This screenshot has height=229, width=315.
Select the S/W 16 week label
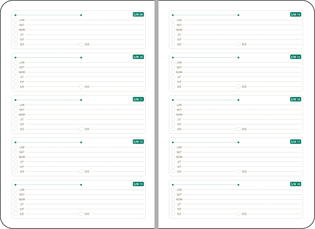coord(296,99)
